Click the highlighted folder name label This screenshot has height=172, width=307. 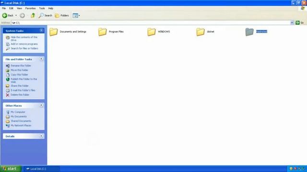[x=261, y=32]
